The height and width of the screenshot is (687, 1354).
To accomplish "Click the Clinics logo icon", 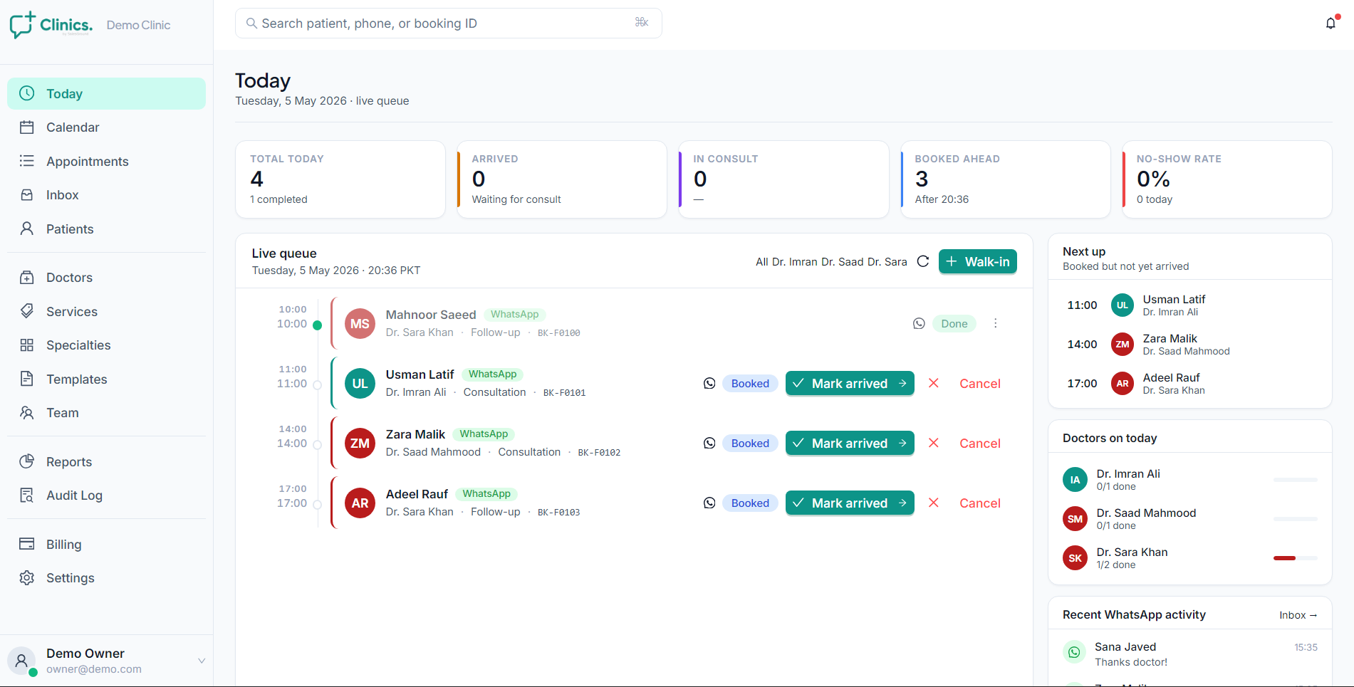I will click(x=22, y=24).
